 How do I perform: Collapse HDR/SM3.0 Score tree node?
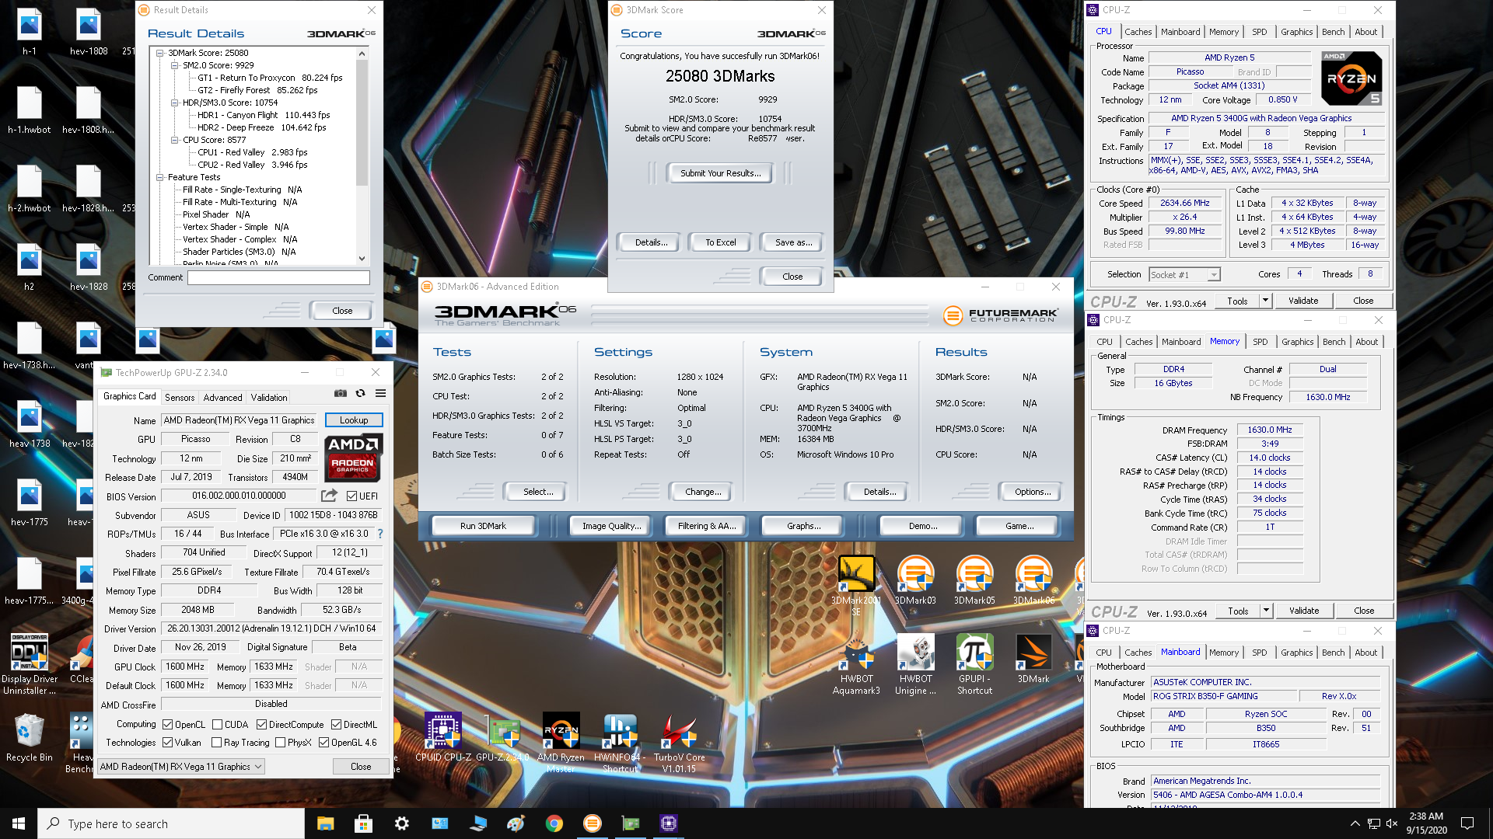click(x=174, y=103)
